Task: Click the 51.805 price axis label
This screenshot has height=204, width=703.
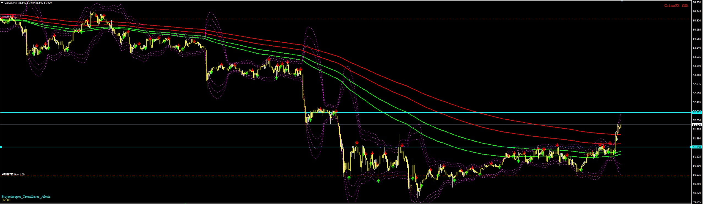Action: pos(697,129)
